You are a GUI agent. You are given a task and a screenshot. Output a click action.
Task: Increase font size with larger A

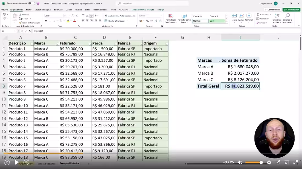tap(73, 16)
